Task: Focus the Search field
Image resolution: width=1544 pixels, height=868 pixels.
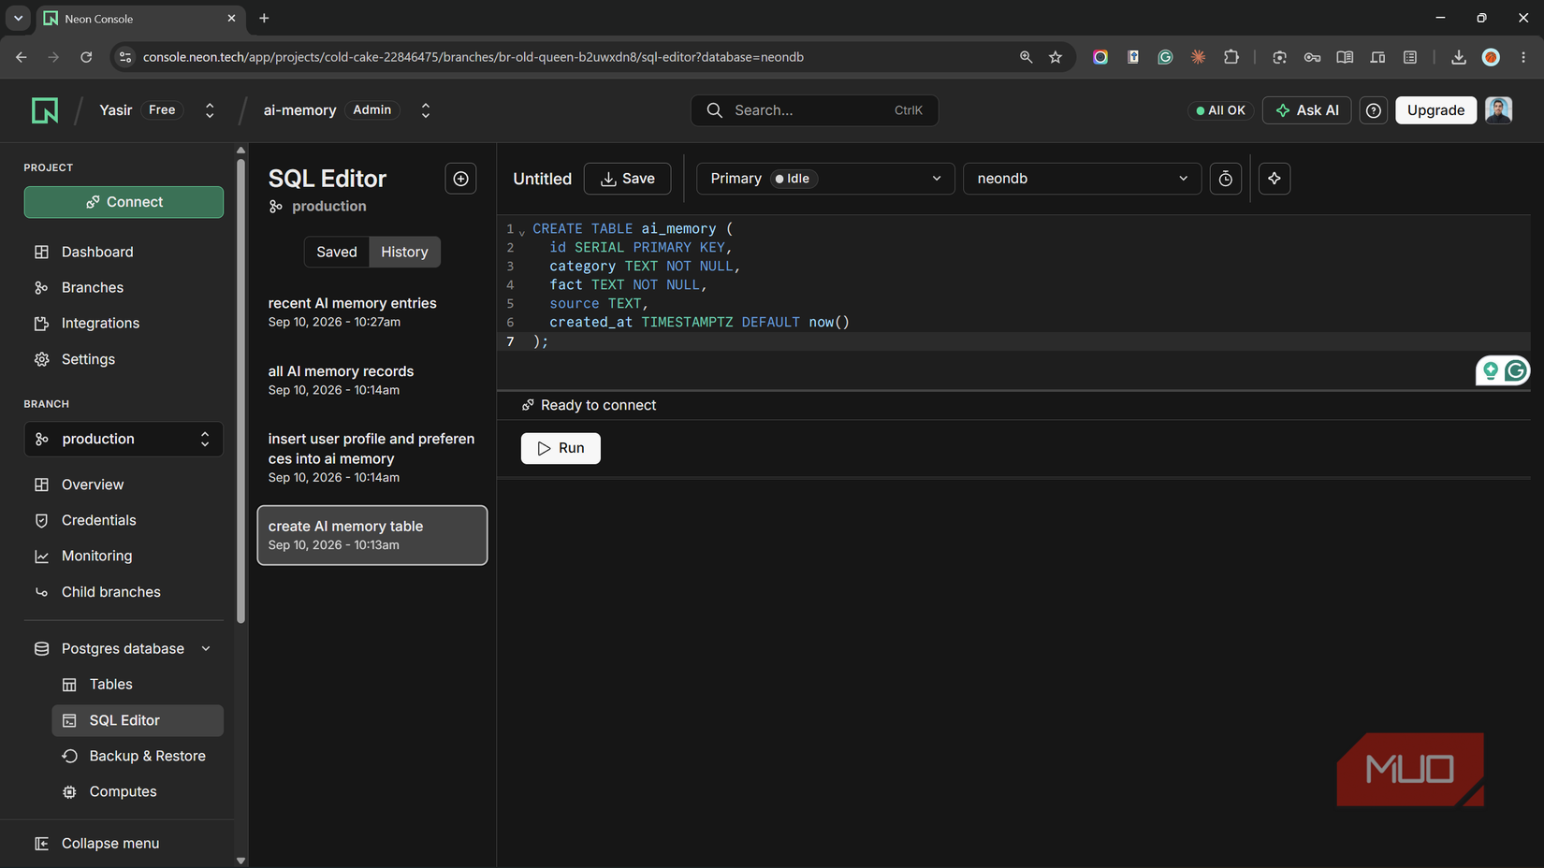Action: tap(814, 110)
